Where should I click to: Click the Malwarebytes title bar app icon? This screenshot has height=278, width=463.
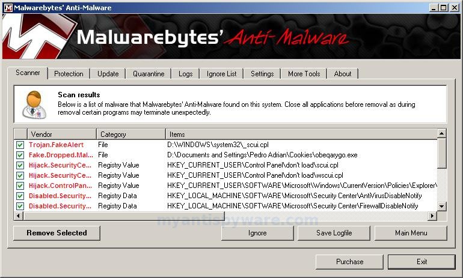click(8, 8)
